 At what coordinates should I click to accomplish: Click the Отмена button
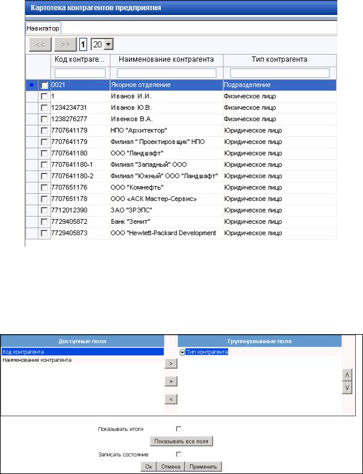[171, 466]
